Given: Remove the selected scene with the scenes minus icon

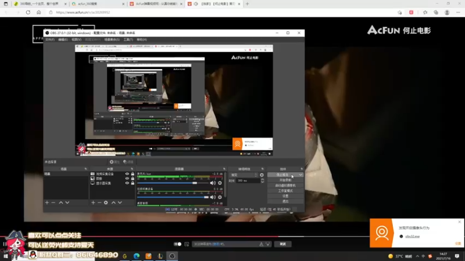Looking at the screenshot, I should click(x=53, y=202).
